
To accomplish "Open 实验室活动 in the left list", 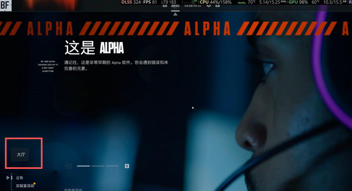I will pyautogui.click(x=25, y=186).
